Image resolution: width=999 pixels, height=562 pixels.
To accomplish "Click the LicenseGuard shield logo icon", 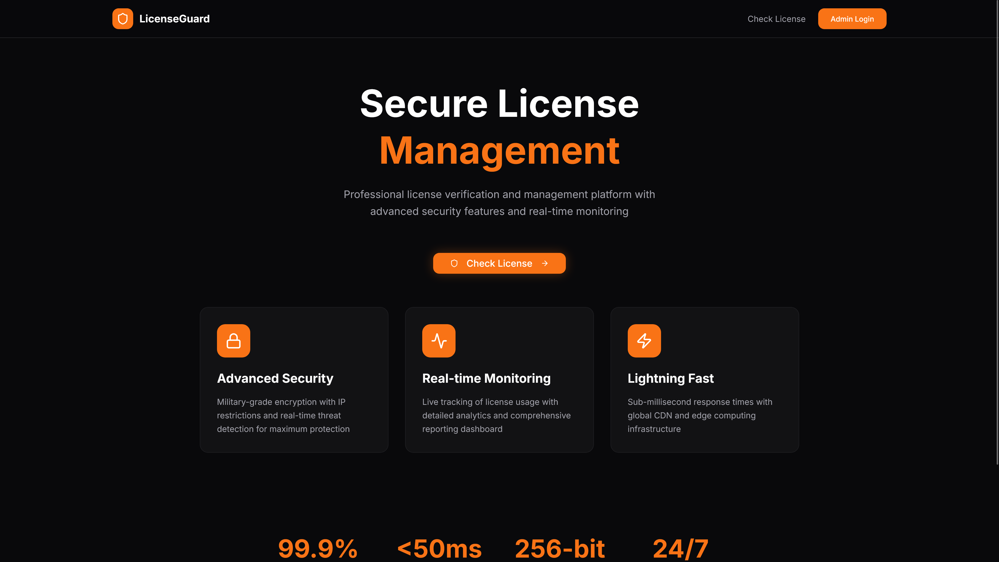I will [x=123, y=19].
